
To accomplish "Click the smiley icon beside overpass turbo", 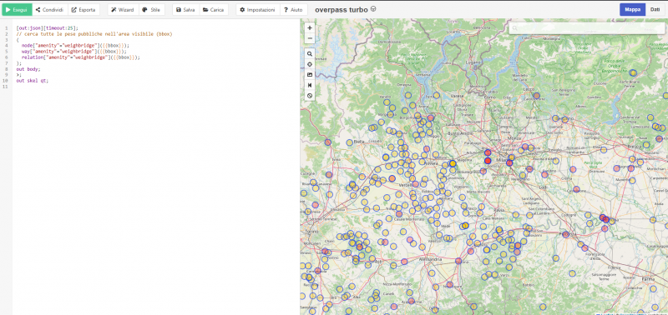I will point(373,9).
